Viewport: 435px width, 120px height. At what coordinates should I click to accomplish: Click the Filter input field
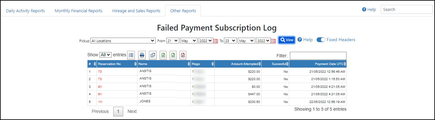(x=318, y=56)
